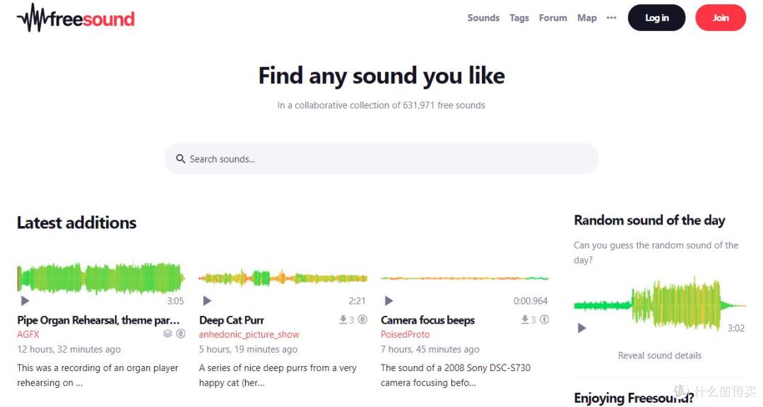This screenshot has width=763, height=407.
Task: Click the Freesound logo
Action: (x=76, y=18)
